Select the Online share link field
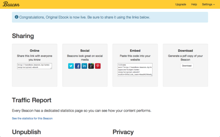 [35, 66]
